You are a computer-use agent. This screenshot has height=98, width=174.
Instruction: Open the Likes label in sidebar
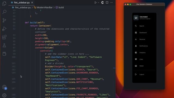pyautogui.click(x=141, y=59)
